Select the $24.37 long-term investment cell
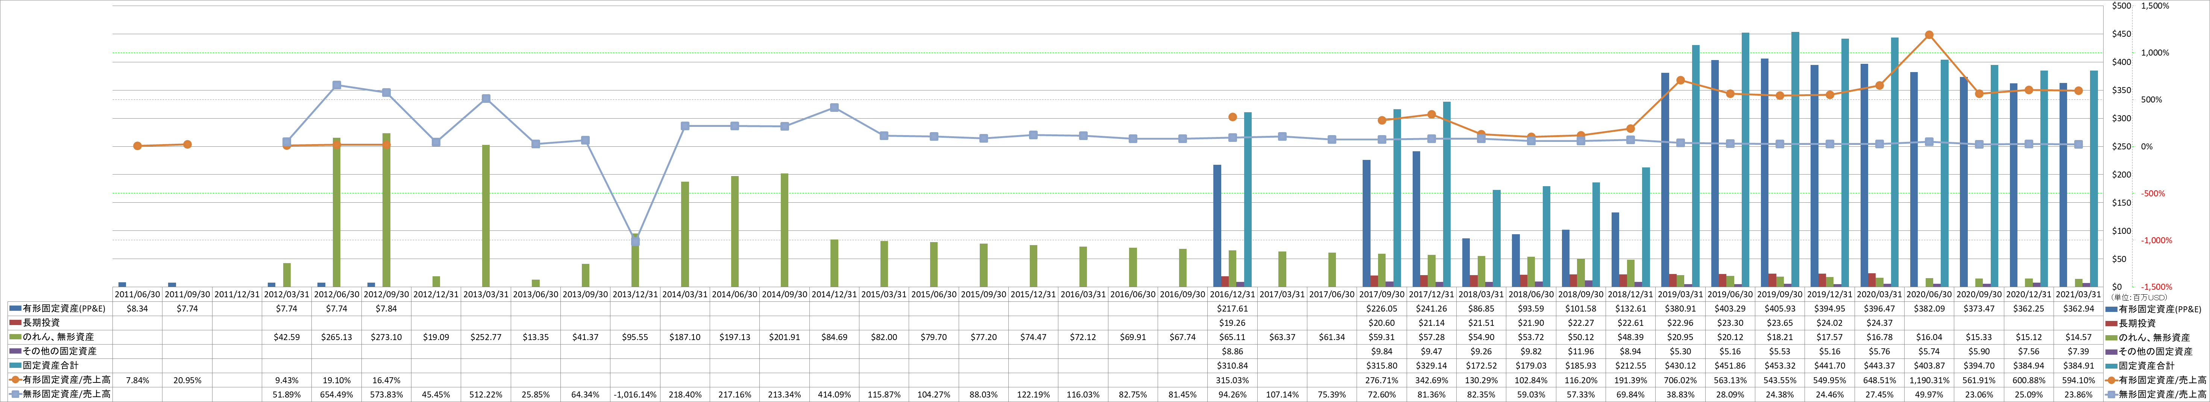2210x402 pixels. pyautogui.click(x=1880, y=322)
